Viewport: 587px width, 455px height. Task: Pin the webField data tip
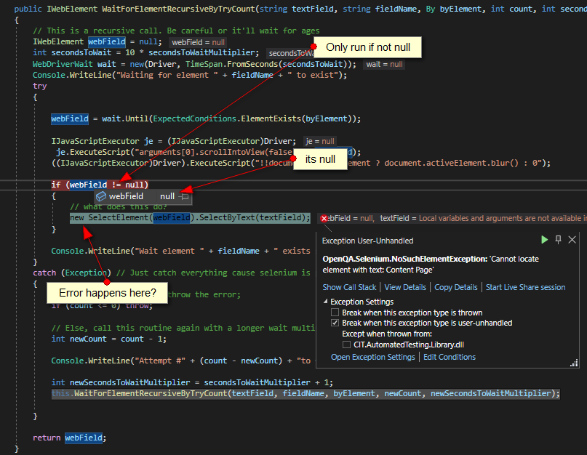click(185, 196)
